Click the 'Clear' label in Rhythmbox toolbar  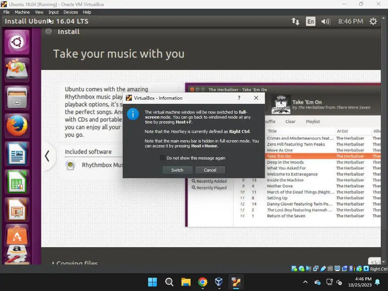click(290, 122)
